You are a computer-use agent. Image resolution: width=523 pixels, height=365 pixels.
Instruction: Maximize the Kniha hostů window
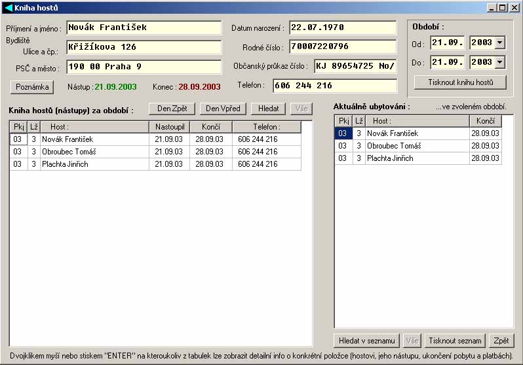click(502, 8)
